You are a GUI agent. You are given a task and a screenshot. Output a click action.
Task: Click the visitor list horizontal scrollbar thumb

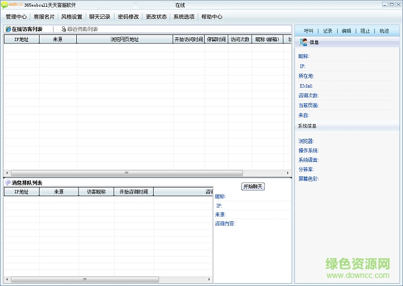126,173
